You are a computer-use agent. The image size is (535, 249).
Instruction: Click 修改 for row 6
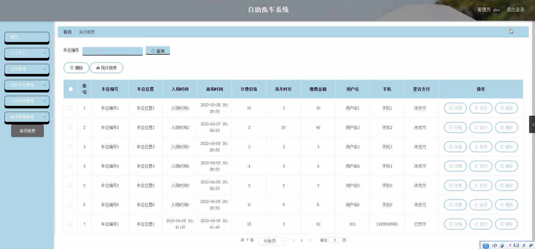point(481,205)
